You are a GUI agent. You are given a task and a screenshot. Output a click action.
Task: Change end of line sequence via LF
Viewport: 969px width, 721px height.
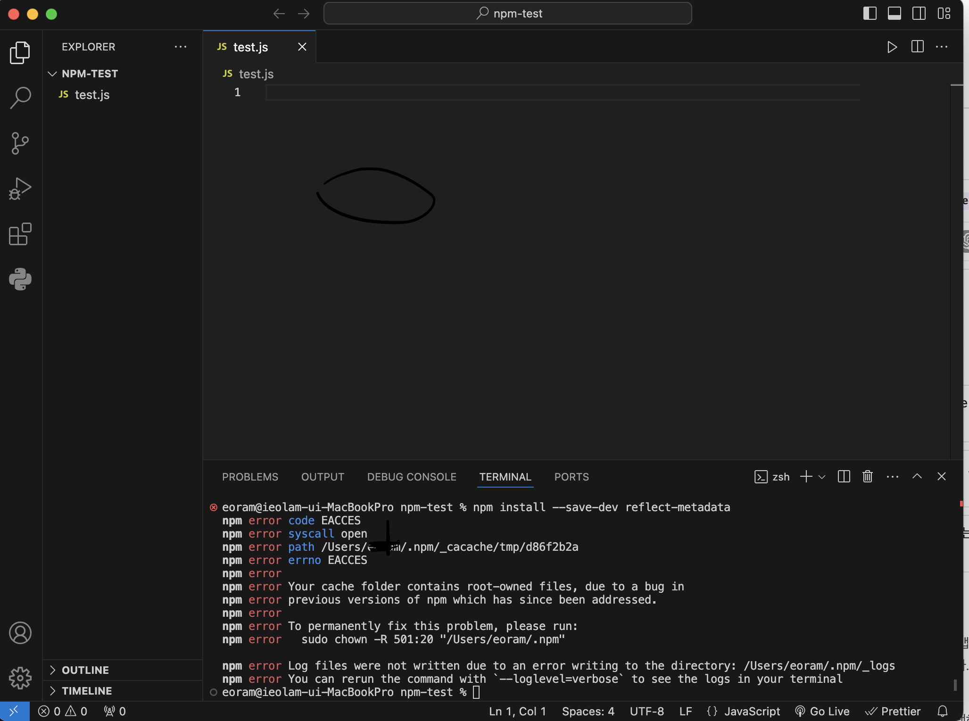686,711
